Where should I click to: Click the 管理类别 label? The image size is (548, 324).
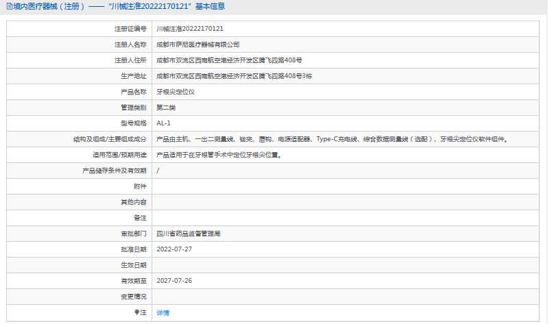point(134,108)
